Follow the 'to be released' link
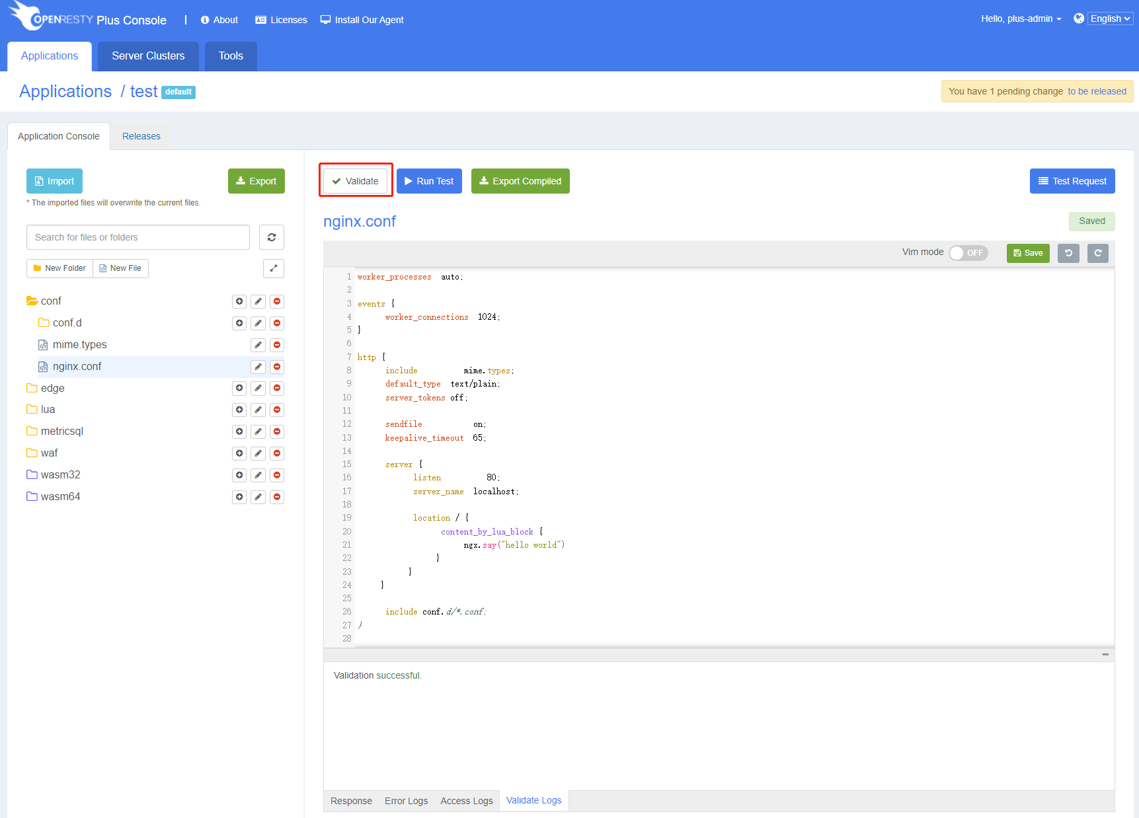This screenshot has height=818, width=1139. 1097,91
